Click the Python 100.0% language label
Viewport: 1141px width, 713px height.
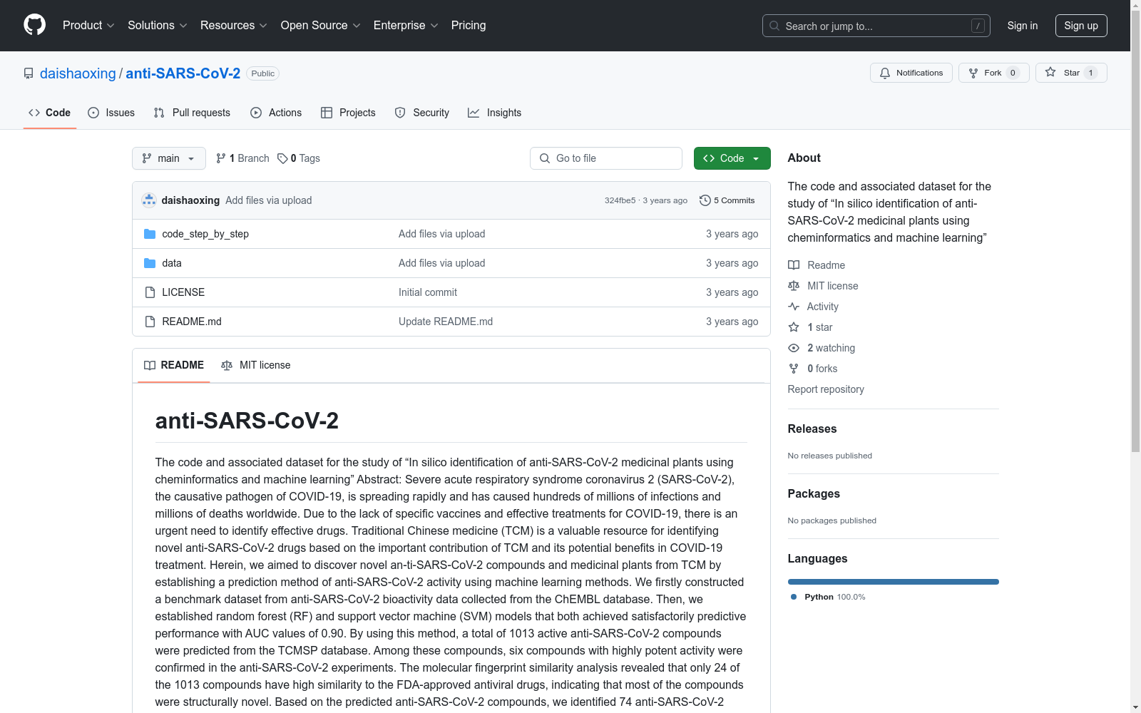tap(828, 597)
